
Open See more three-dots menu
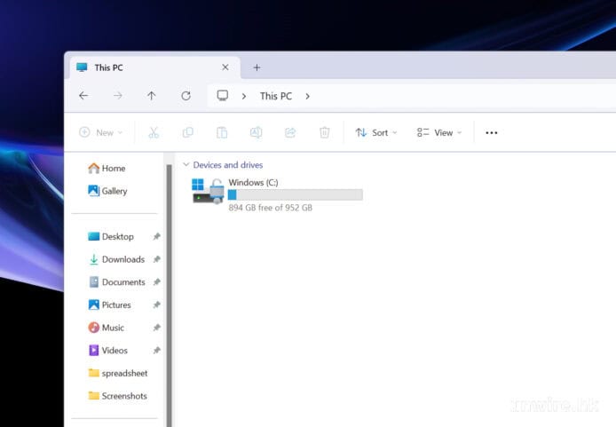[x=492, y=132]
